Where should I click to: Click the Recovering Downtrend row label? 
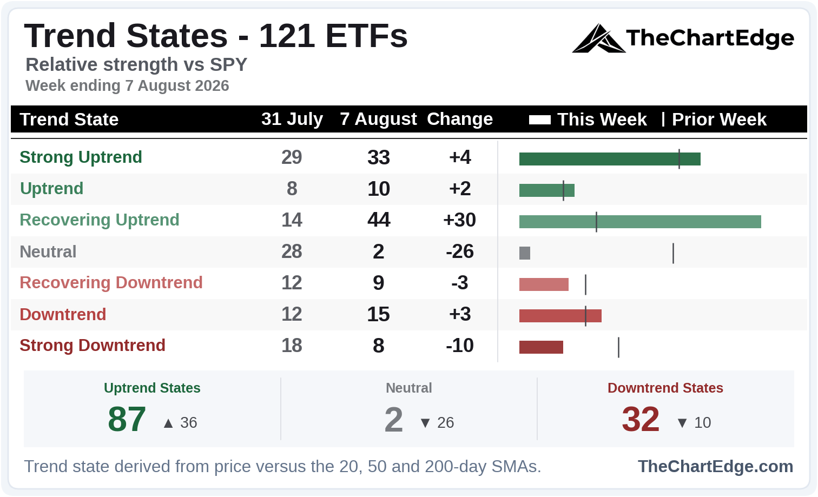tap(111, 283)
